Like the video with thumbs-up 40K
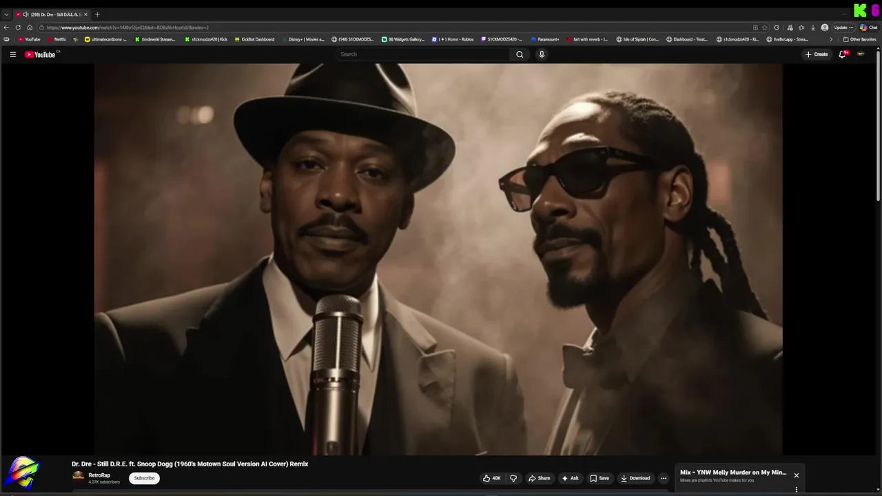This screenshot has height=496, width=882. tap(491, 478)
